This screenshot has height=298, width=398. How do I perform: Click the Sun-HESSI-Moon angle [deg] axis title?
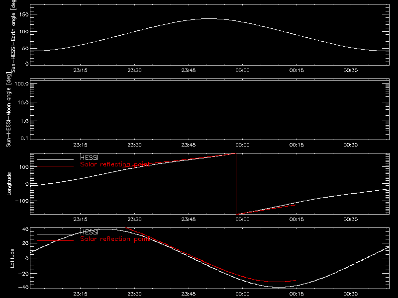pos(8,109)
